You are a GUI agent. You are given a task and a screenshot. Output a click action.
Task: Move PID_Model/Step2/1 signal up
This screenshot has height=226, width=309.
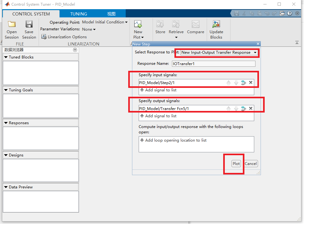(x=228, y=82)
